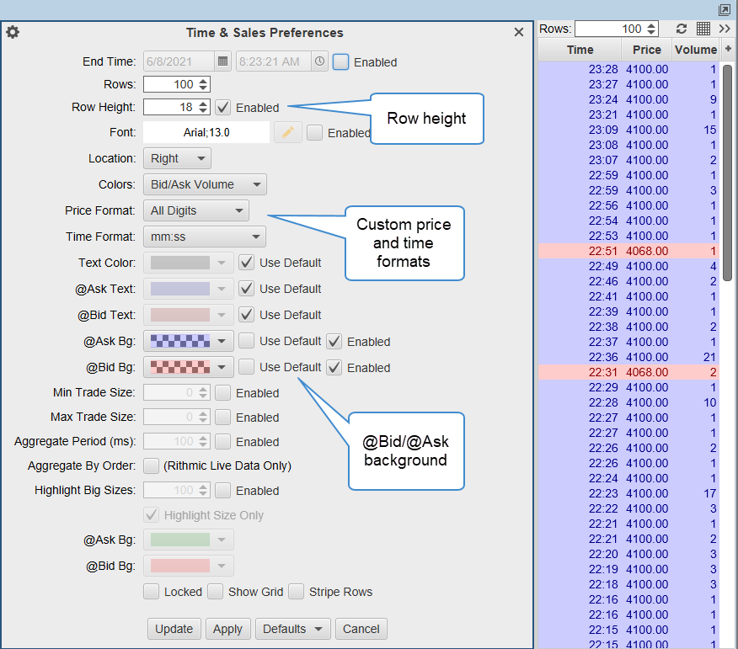Click the pencil edit font icon
Viewport: 738px width, 649px height.
point(287,132)
